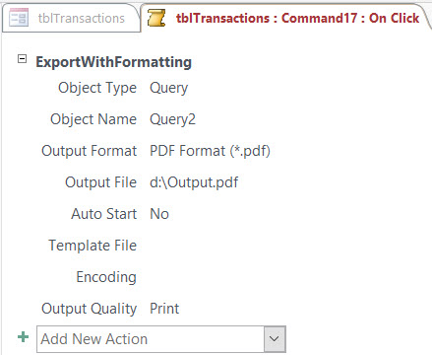Click the Object Name value Query2
The width and height of the screenshot is (432, 355).
point(172,119)
